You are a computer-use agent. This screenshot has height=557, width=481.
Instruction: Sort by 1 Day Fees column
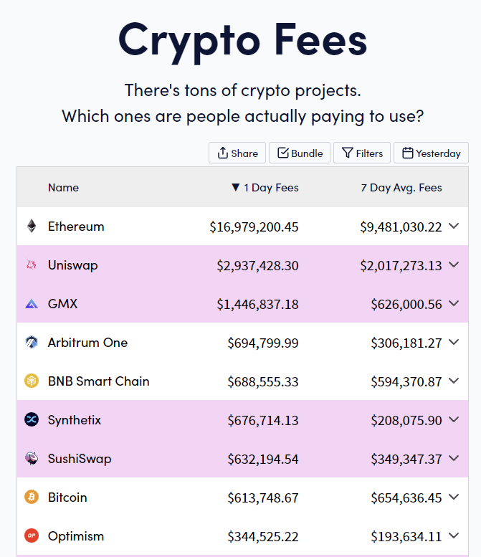click(265, 188)
